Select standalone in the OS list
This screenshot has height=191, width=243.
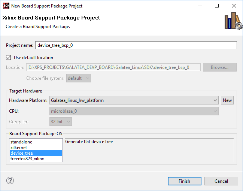22,142
